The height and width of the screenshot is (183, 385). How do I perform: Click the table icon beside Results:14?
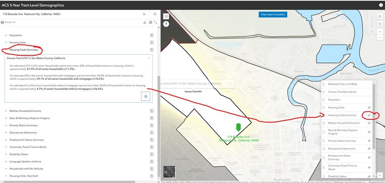click(x=2, y=22)
